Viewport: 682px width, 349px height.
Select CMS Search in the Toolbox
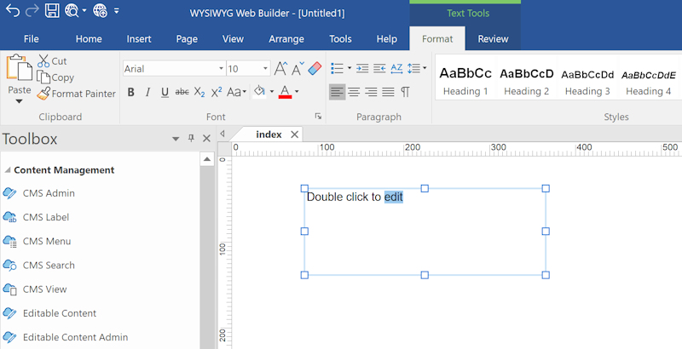[x=49, y=266]
